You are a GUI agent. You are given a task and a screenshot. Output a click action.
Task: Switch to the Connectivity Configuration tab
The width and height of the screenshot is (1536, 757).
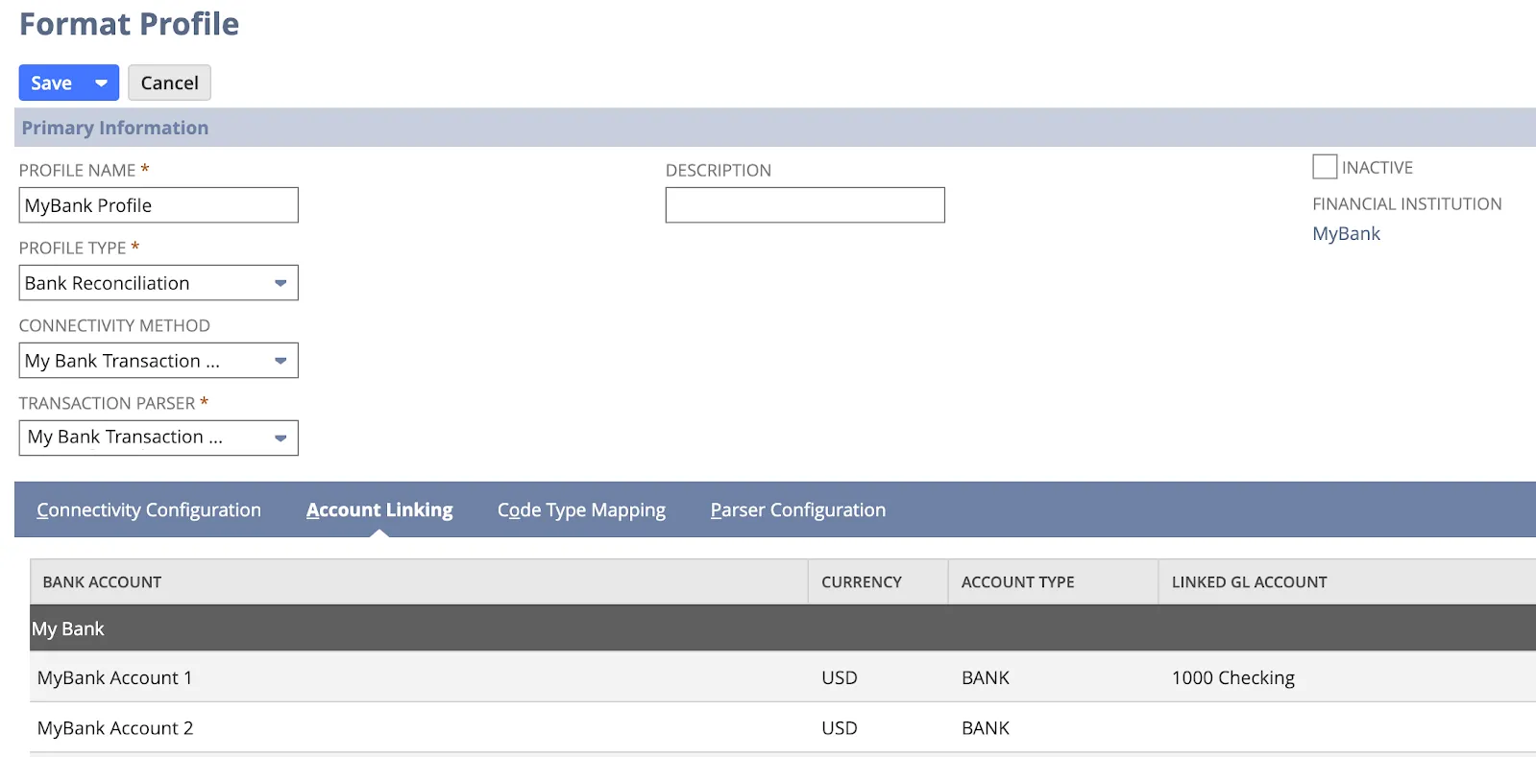(149, 510)
